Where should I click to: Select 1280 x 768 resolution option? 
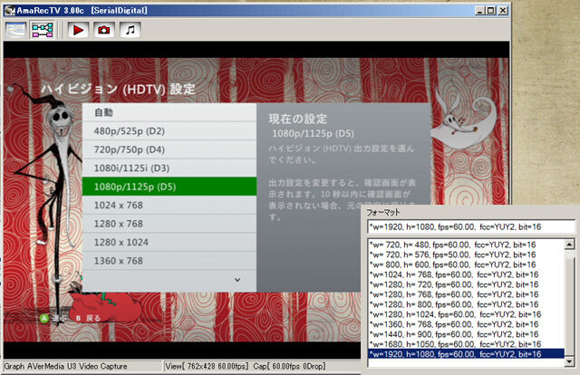169,224
